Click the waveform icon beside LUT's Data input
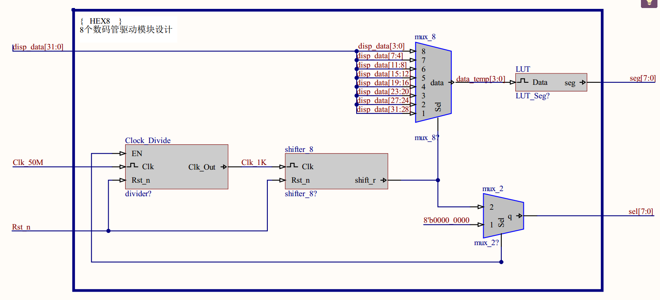The width and height of the screenshot is (660, 300). [524, 82]
